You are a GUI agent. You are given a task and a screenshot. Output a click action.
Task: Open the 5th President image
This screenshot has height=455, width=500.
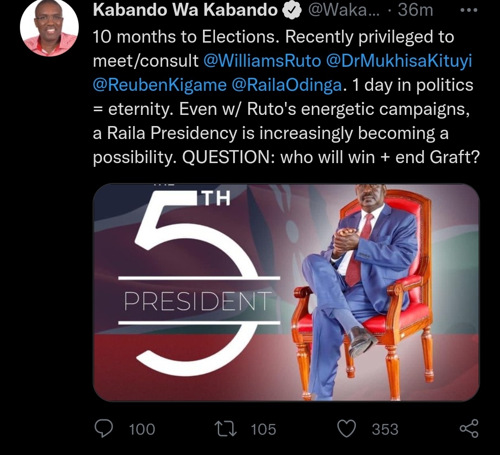(286, 292)
